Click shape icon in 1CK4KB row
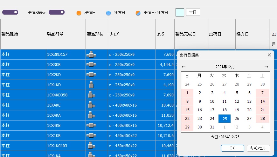Image resolution: width=277 pixels, height=157 pixels. point(91,125)
